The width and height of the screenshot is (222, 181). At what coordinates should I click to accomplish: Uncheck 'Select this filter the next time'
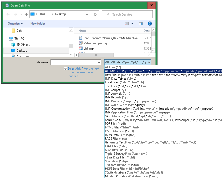coord(65,69)
